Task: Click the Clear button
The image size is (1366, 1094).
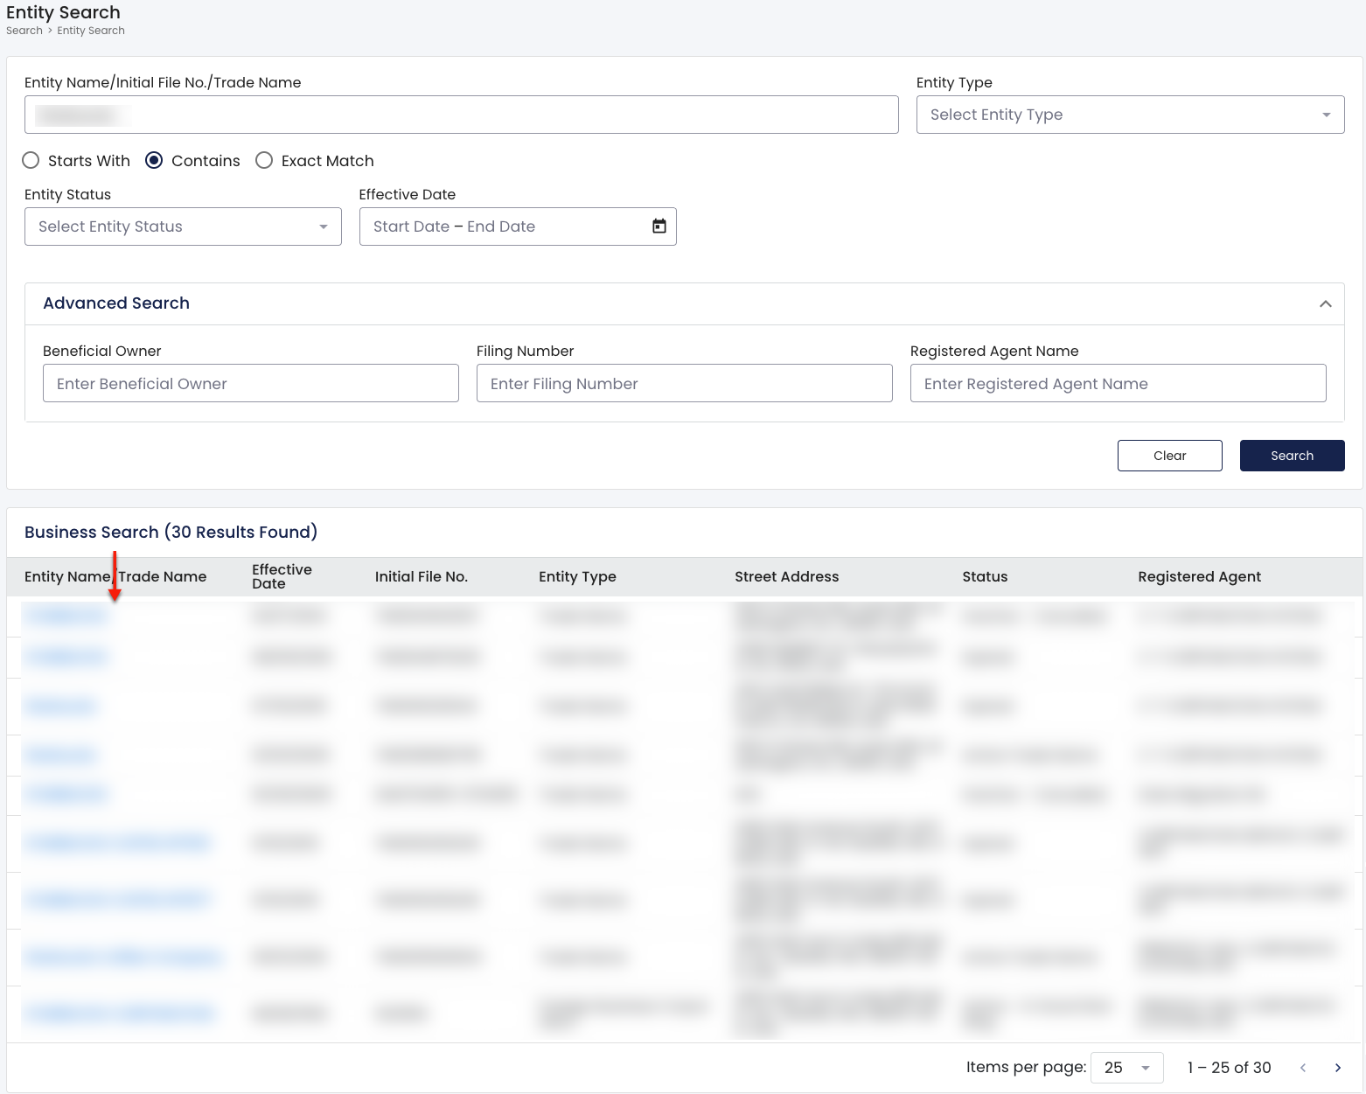Action: click(1170, 456)
